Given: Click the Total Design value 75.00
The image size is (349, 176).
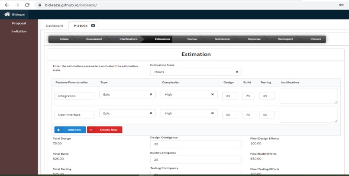Looking at the screenshot, I should (57, 143).
